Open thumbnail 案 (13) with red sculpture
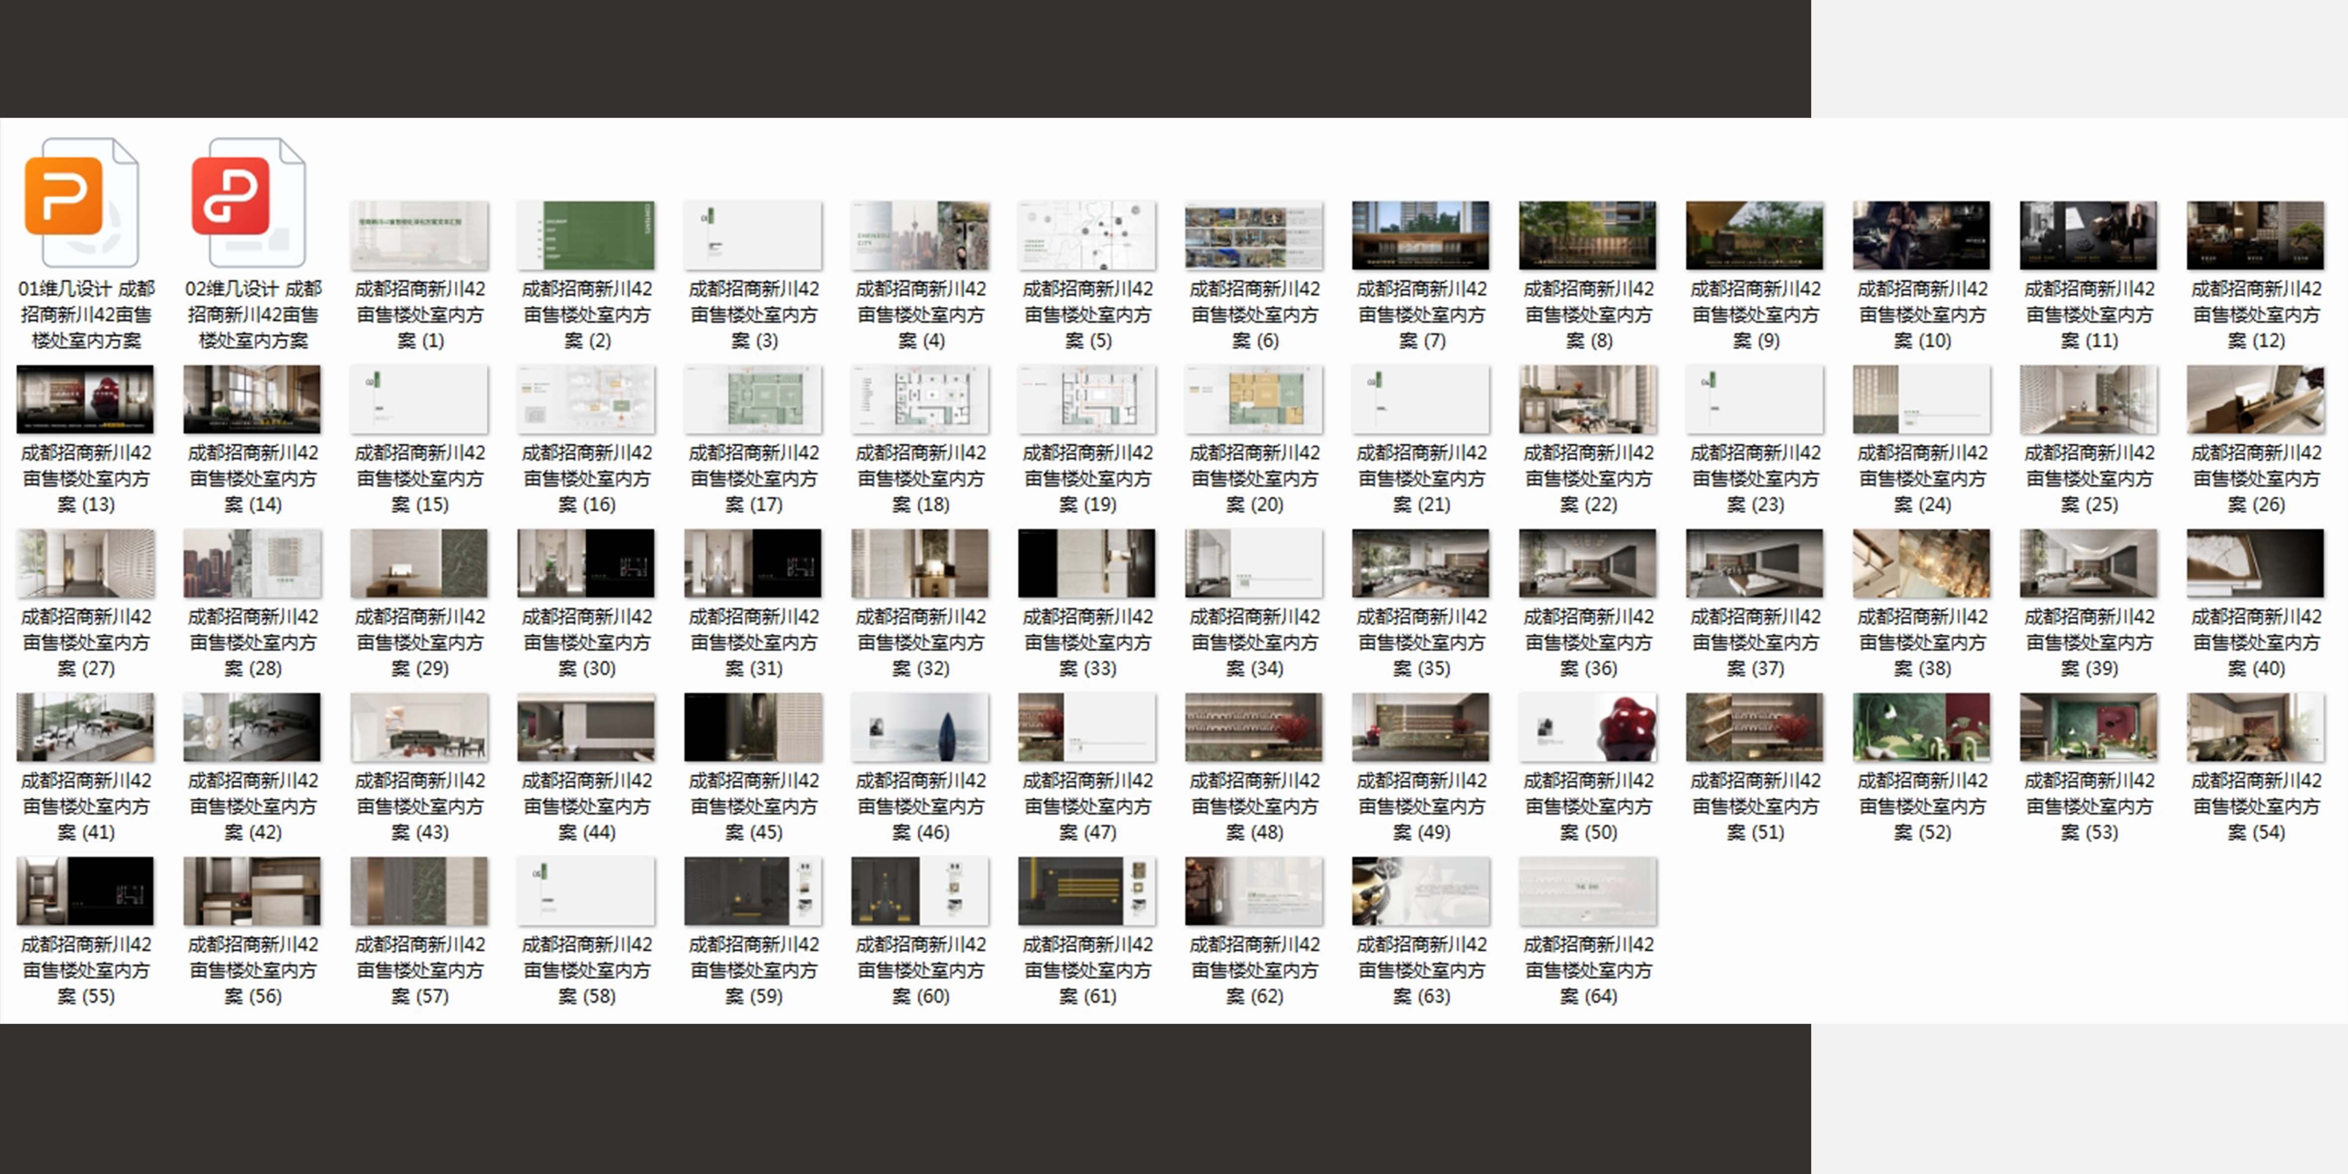The image size is (2348, 1174). (85, 399)
